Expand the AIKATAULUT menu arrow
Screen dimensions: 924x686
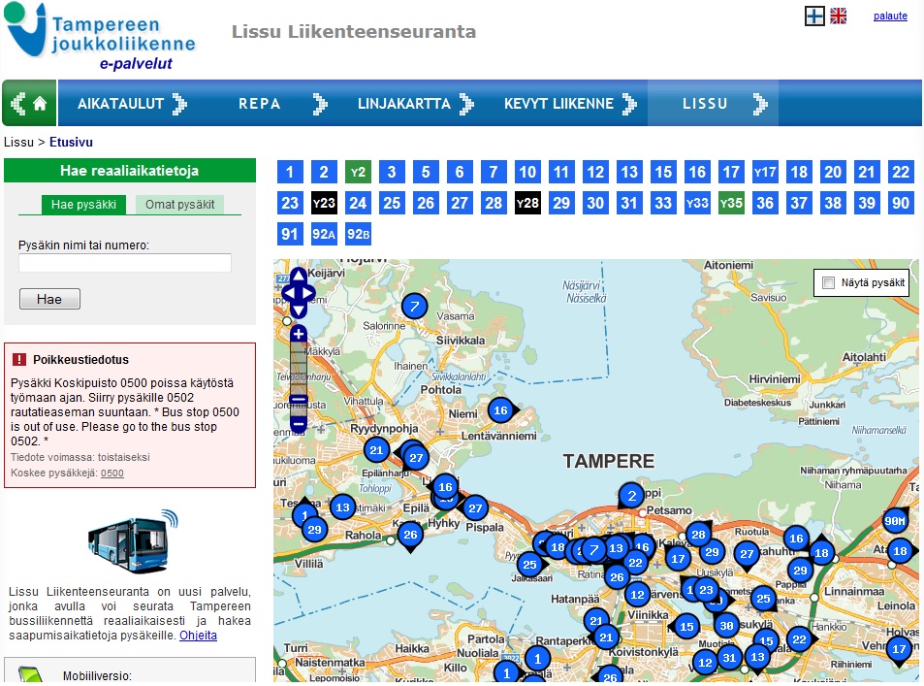click(179, 104)
